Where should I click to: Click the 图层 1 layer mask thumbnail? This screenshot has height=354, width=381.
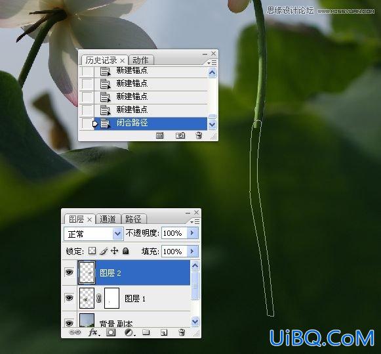(111, 298)
